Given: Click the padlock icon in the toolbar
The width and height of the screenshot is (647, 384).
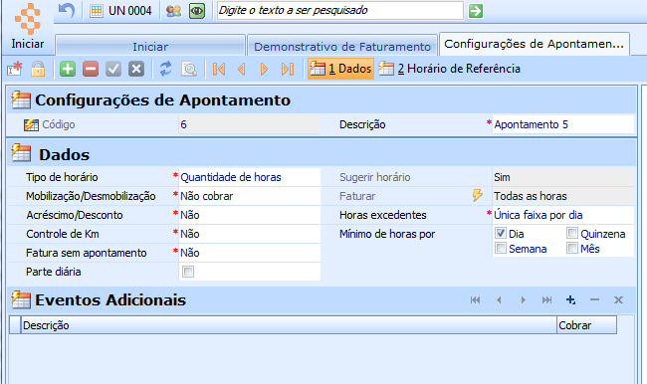Looking at the screenshot, I should pos(38,69).
